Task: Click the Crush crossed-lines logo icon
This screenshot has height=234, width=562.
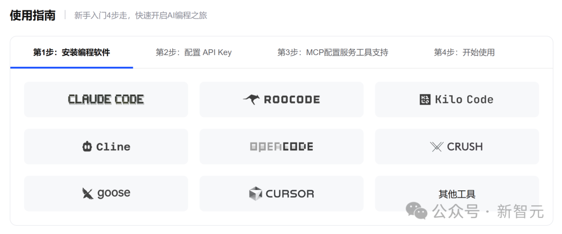Action: tap(437, 147)
